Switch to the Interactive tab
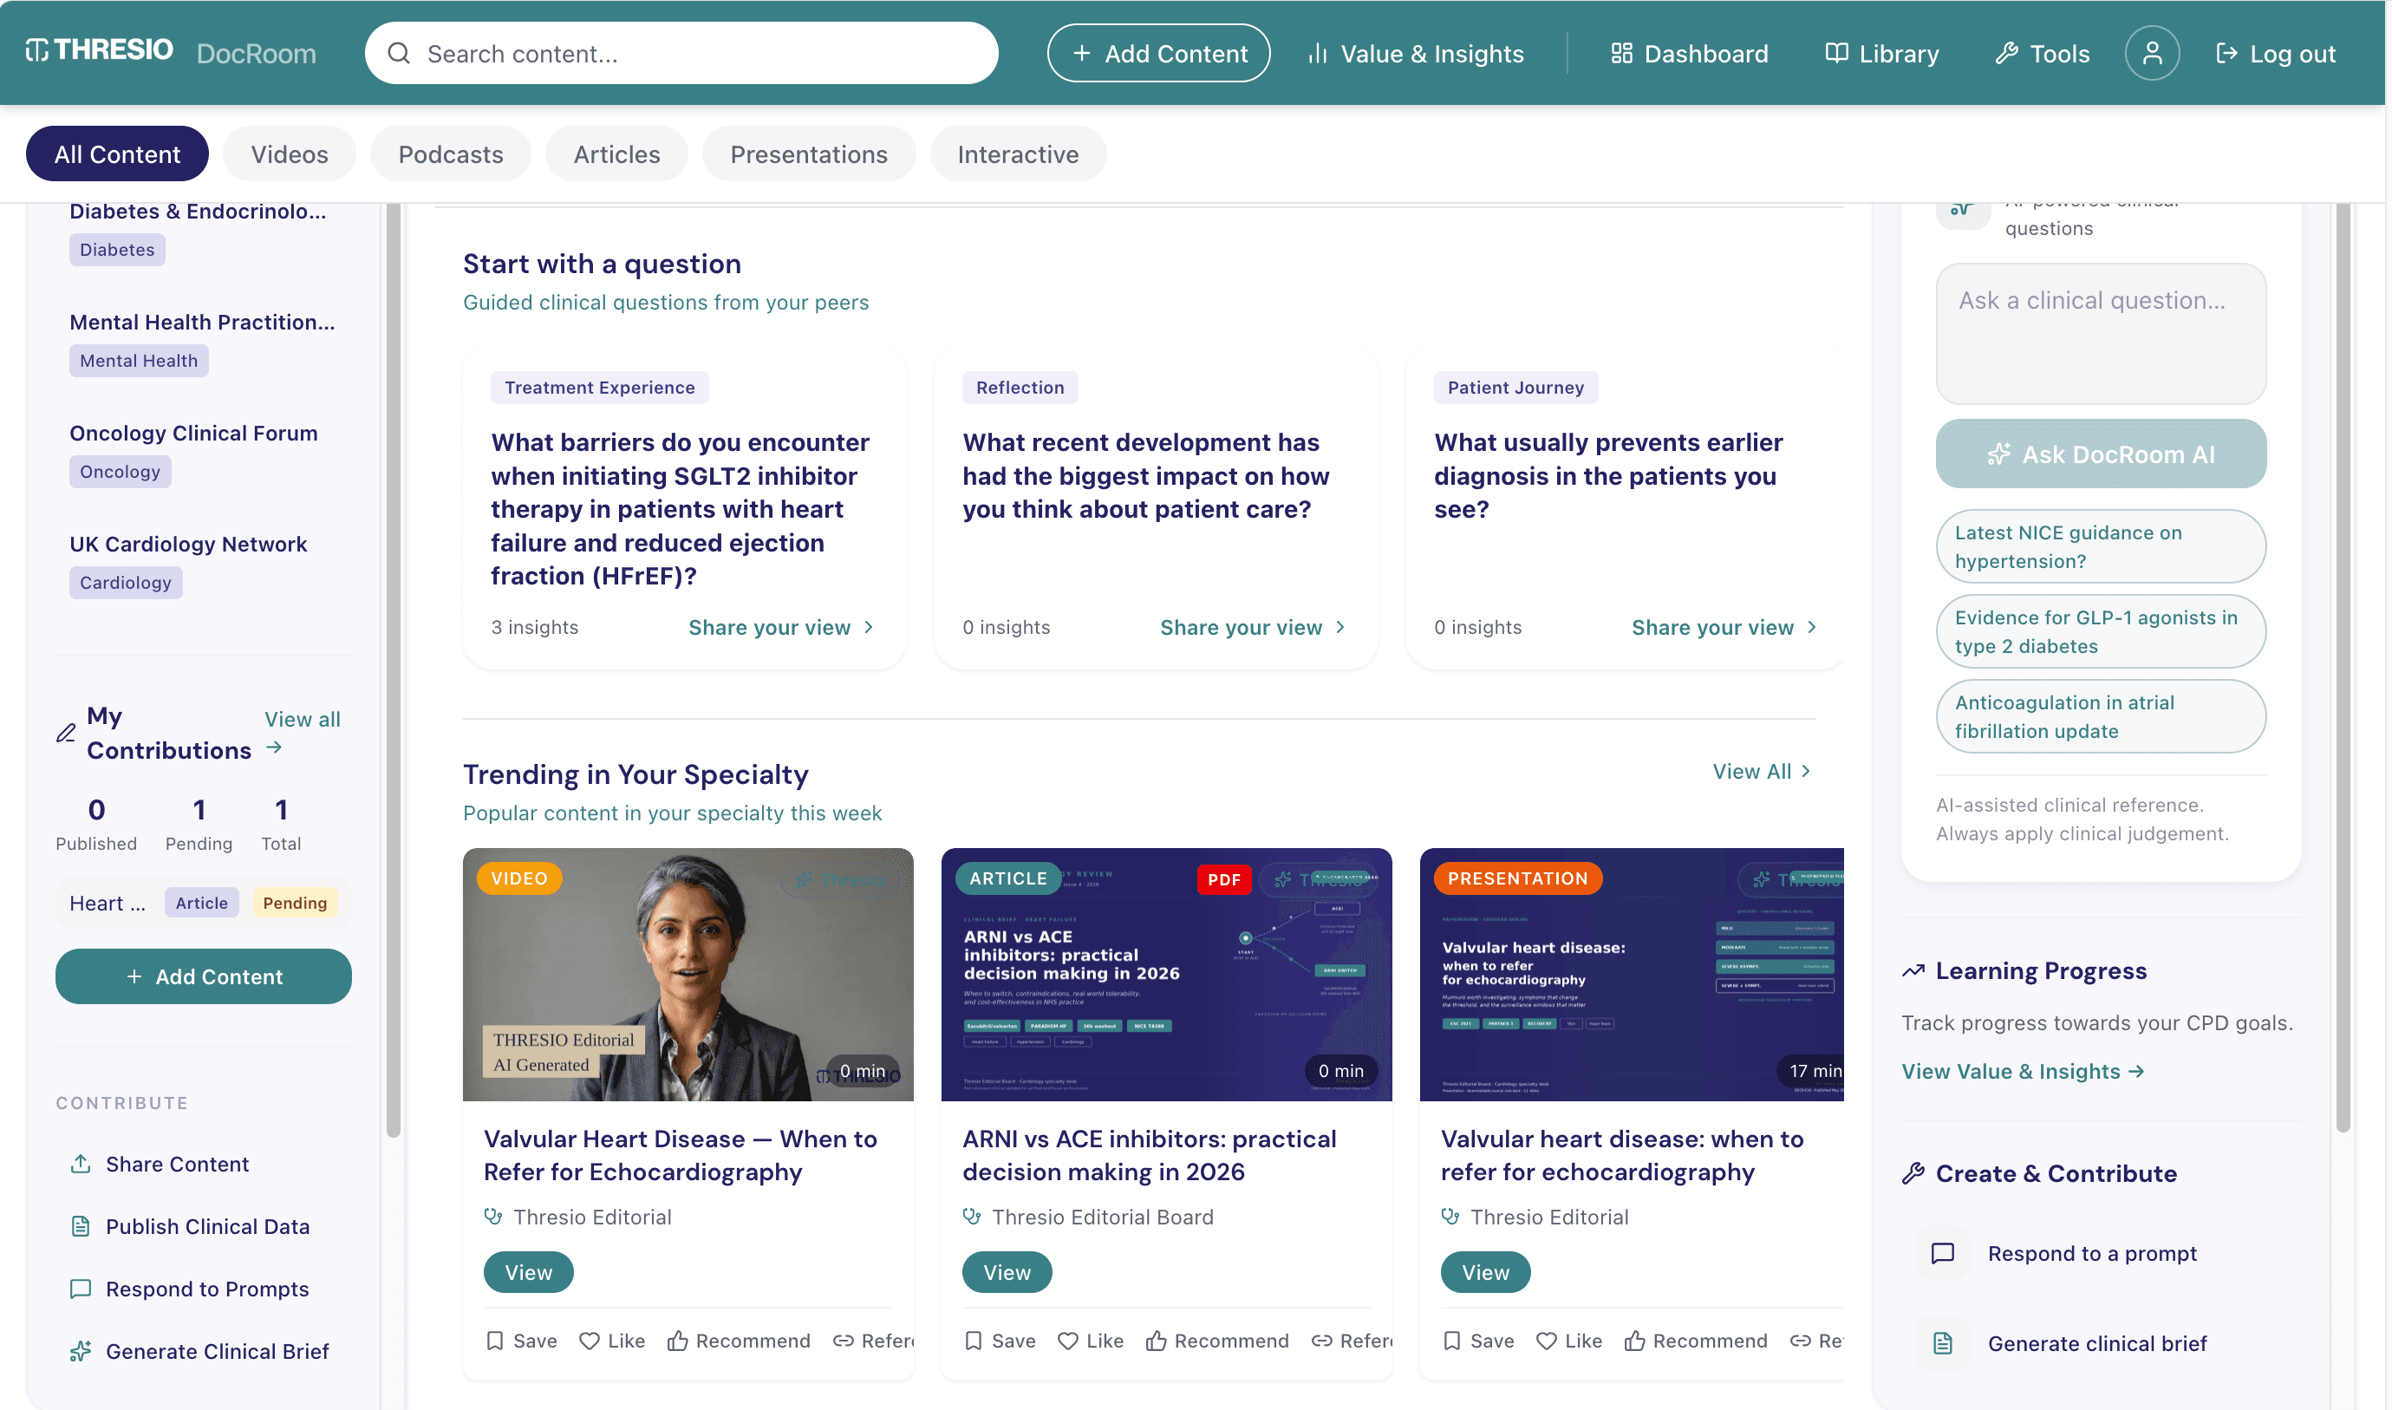Viewport: 2392px width, 1410px height. pos(1018,154)
